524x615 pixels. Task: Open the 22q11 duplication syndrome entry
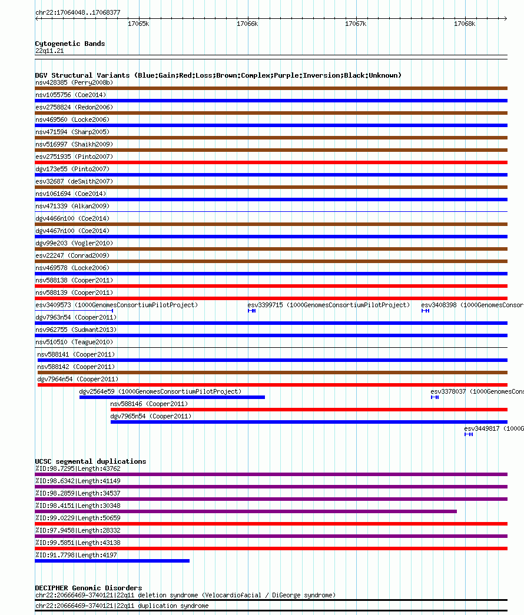[x=122, y=606]
